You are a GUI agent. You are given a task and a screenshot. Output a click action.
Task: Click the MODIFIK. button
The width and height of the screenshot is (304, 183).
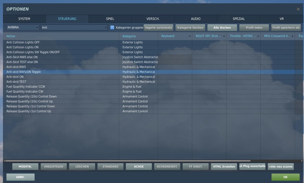click(x=25, y=167)
